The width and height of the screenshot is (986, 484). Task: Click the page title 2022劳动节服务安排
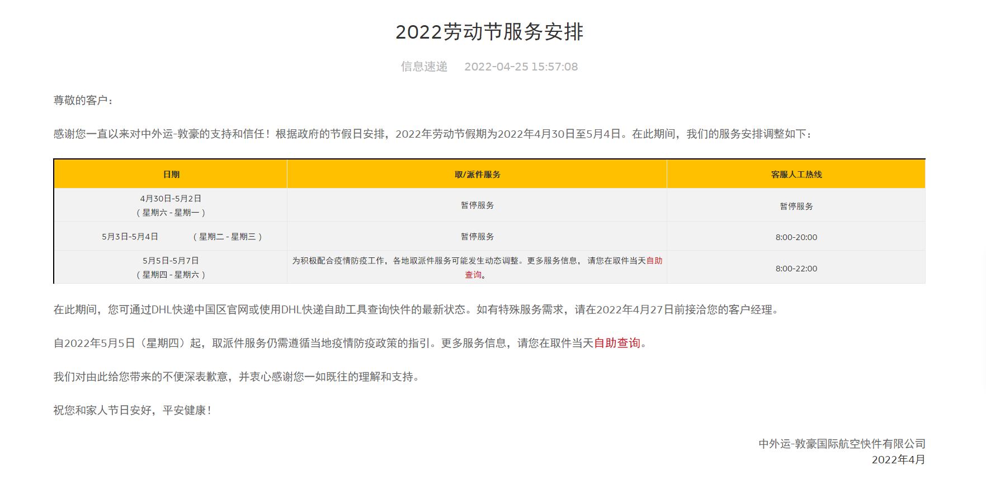tap(489, 32)
